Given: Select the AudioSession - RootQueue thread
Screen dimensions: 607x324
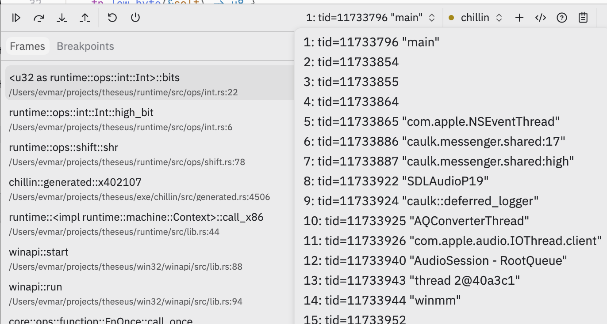Looking at the screenshot, I should [435, 260].
